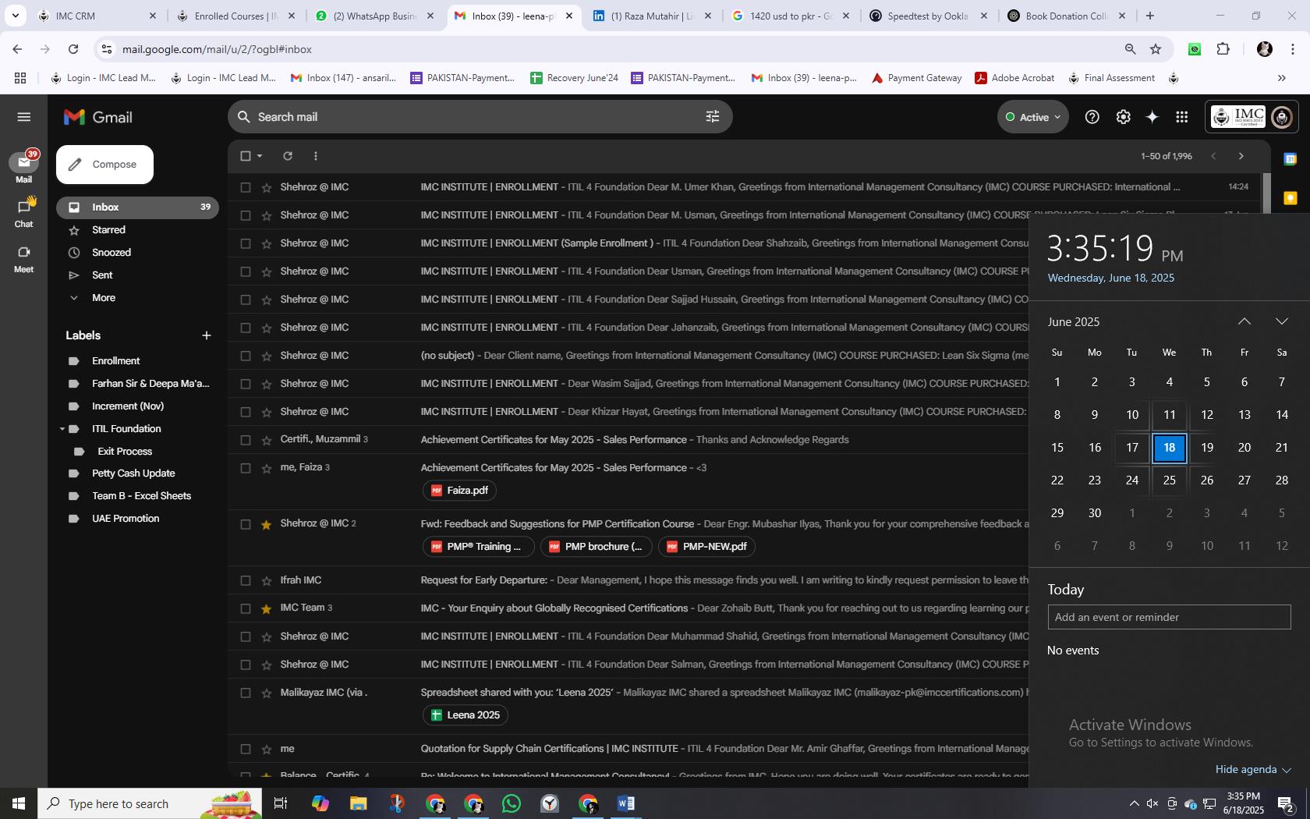Open Gmail support help icon
This screenshot has width=1310, height=819.
[1092, 117]
